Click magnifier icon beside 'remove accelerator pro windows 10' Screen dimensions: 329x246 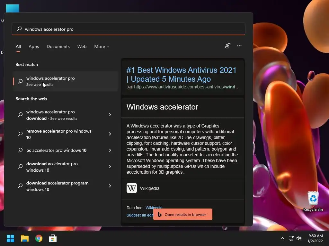[20, 134]
